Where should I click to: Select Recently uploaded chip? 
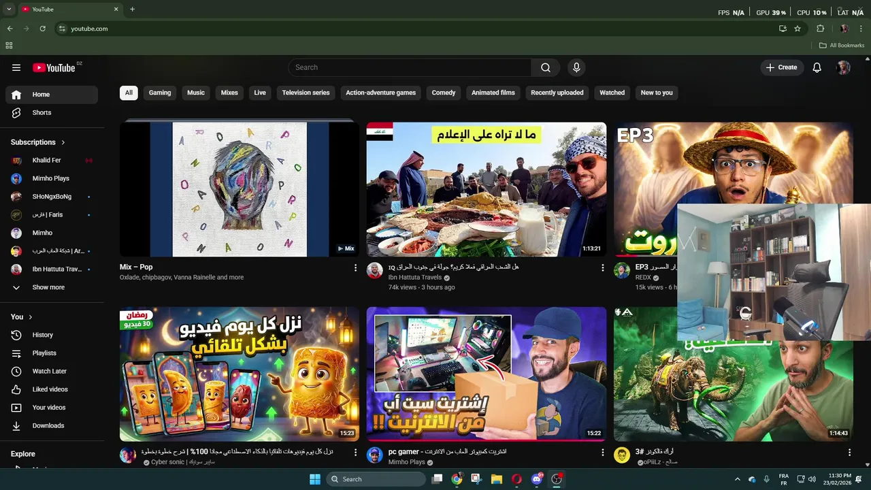pos(557,93)
